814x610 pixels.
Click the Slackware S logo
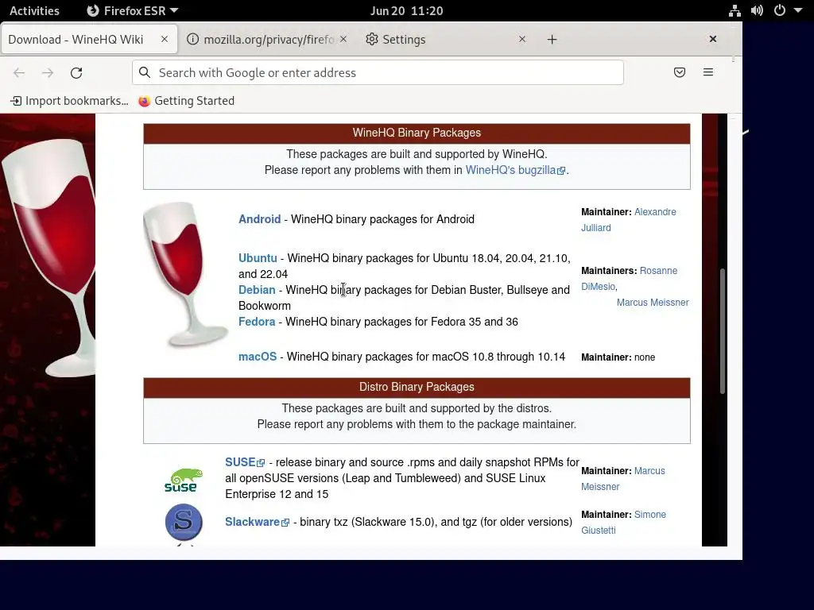click(184, 523)
